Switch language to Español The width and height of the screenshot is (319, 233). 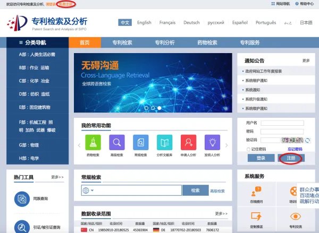(240, 22)
